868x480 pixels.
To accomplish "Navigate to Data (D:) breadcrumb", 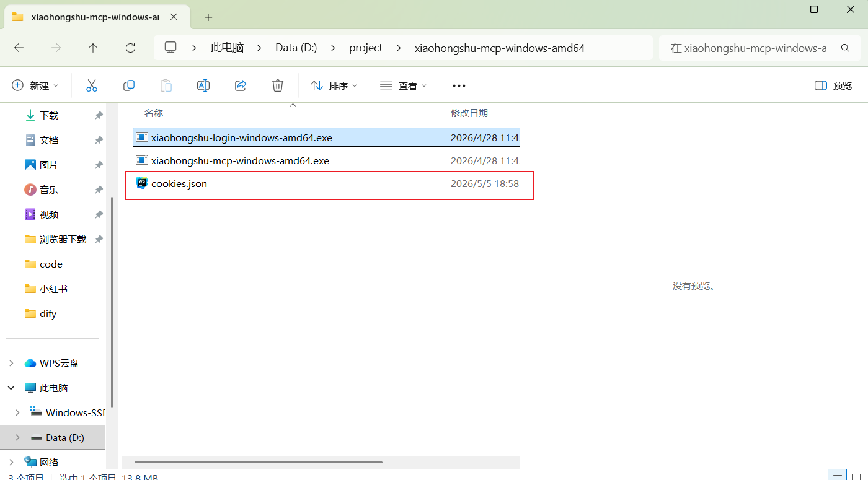I will tap(296, 48).
